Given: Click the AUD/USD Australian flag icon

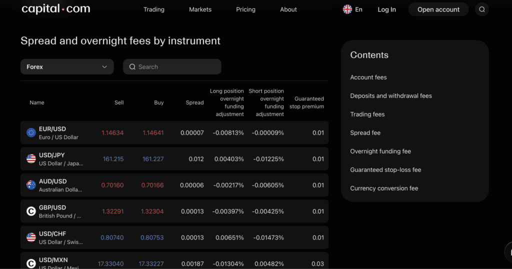Looking at the screenshot, I should (31, 185).
